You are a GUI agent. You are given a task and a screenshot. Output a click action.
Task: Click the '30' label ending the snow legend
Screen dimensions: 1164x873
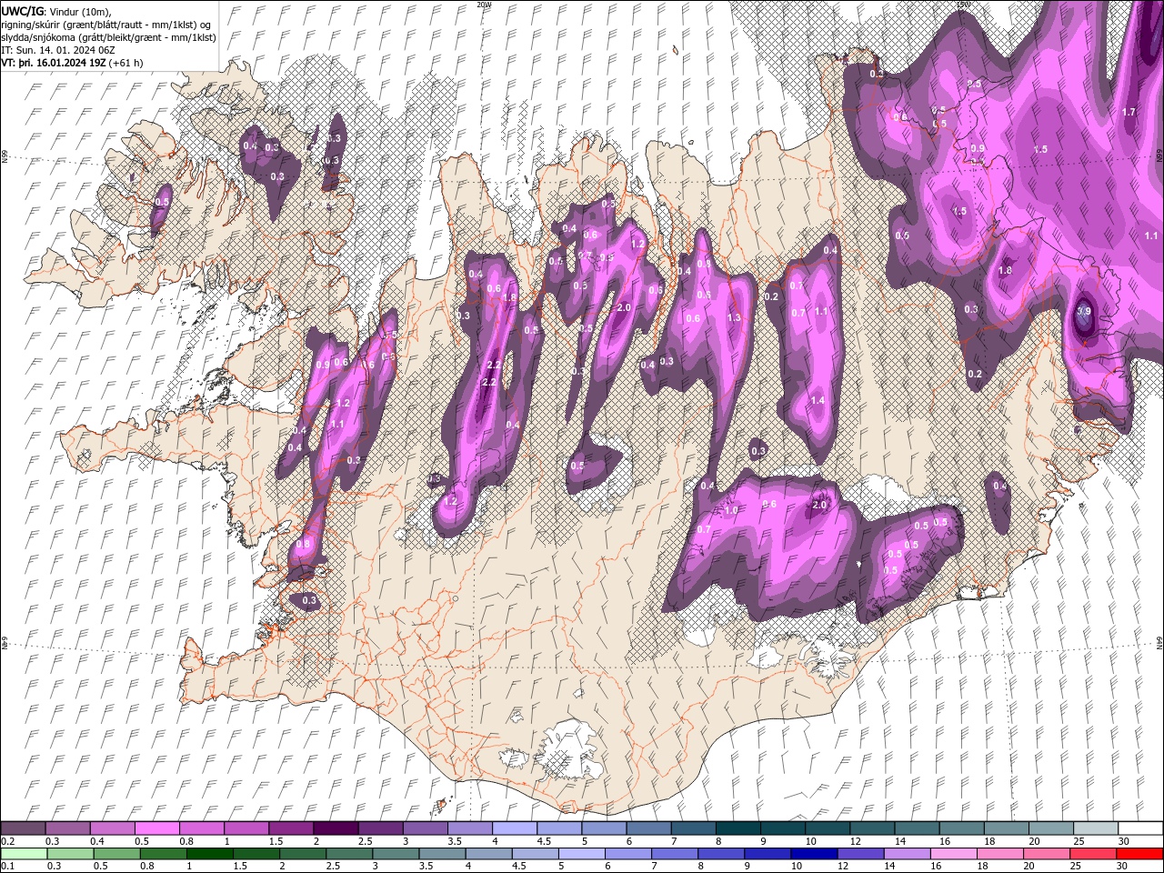coord(1123,841)
